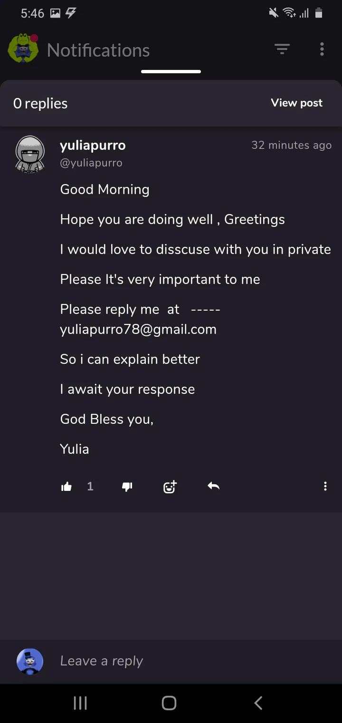The width and height of the screenshot is (342, 723).
Task: Open the Android recent apps button
Action: (x=80, y=703)
